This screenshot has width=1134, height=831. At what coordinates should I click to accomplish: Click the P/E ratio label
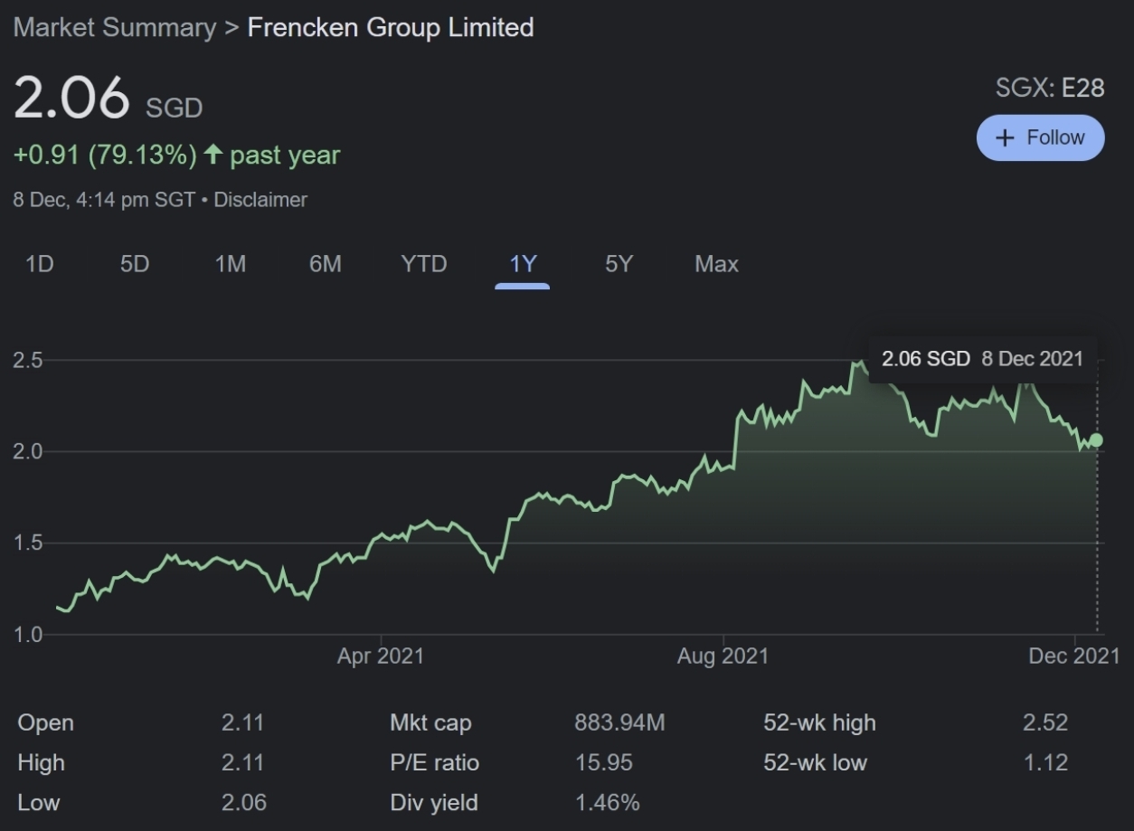(434, 762)
